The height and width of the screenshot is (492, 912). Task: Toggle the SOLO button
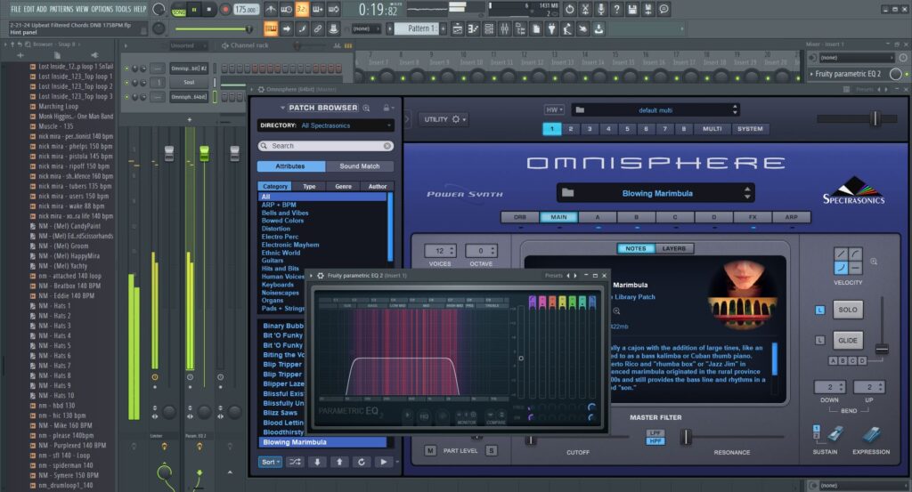(x=848, y=310)
